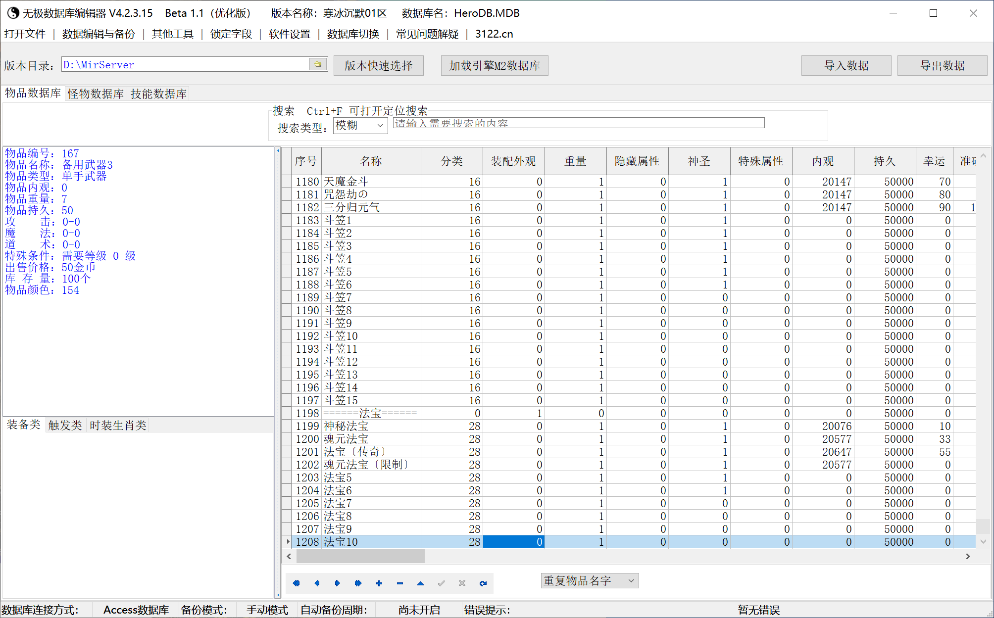Switch to the 技能数据库 tab

coord(158,94)
